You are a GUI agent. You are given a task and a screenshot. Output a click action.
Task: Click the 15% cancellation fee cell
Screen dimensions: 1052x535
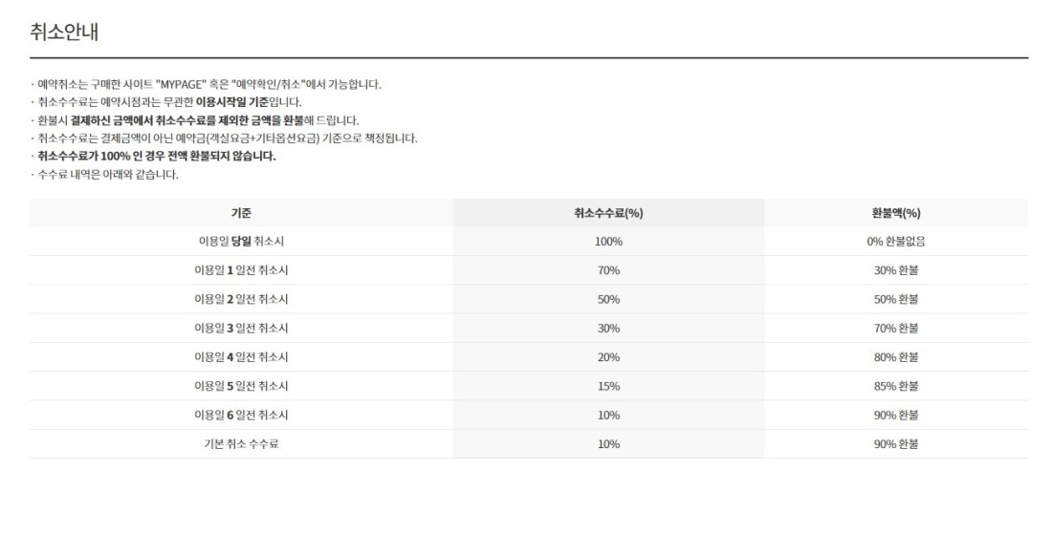(x=608, y=386)
